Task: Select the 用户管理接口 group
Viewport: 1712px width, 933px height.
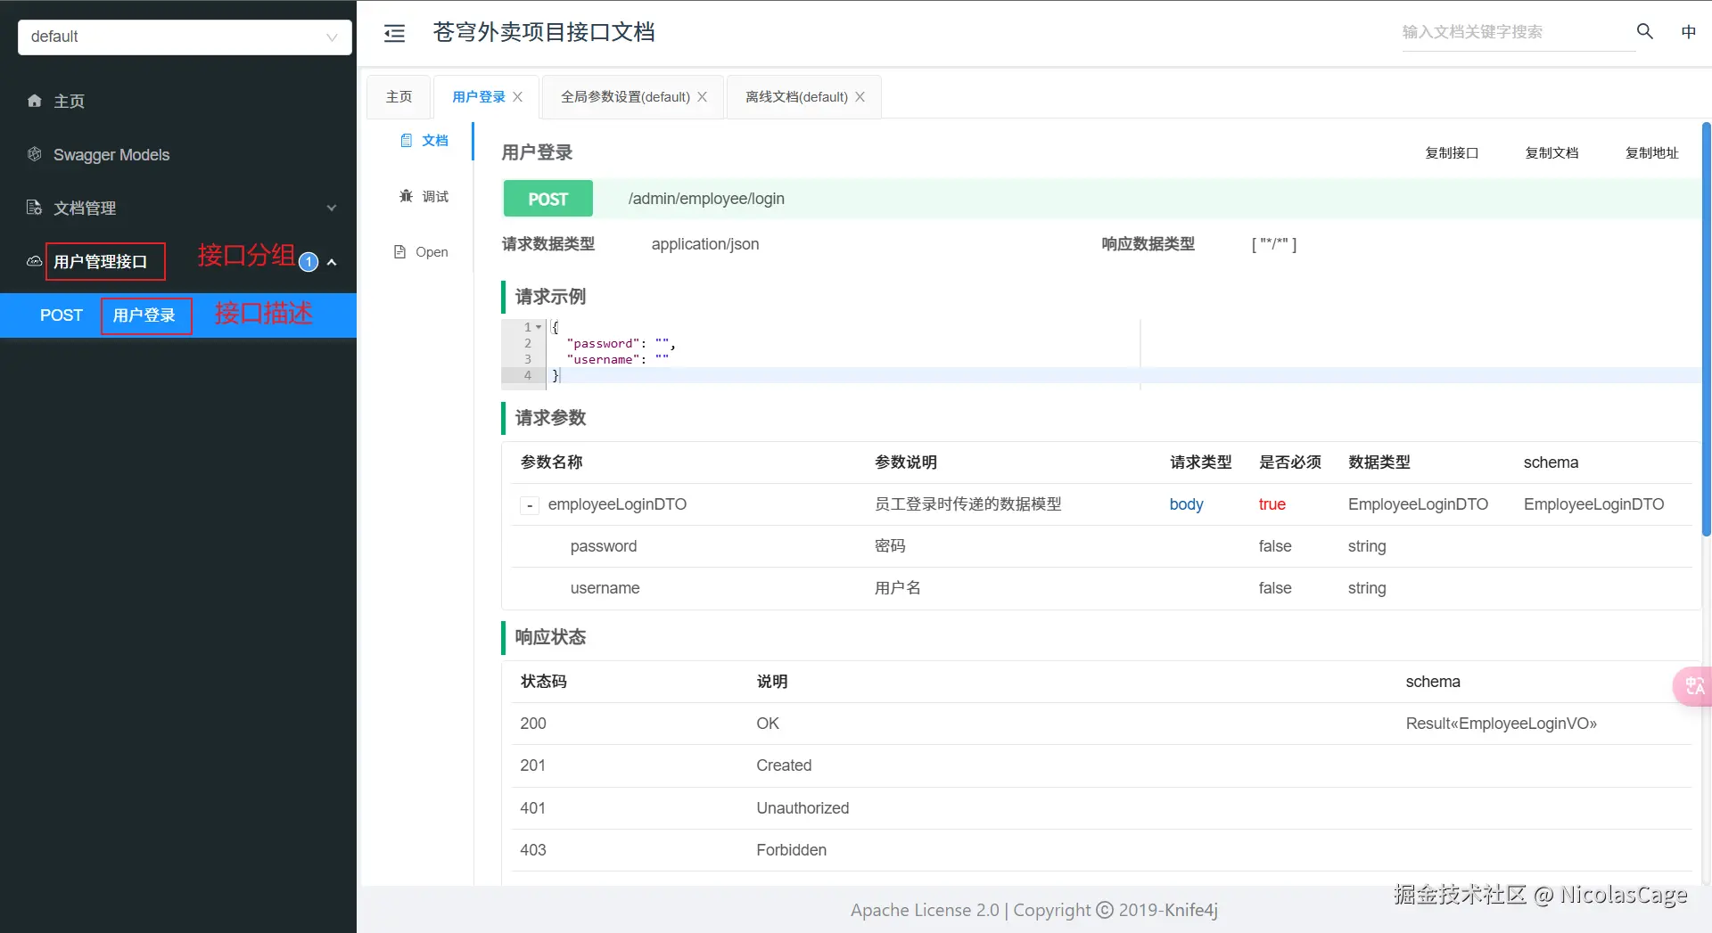Action: [178, 261]
